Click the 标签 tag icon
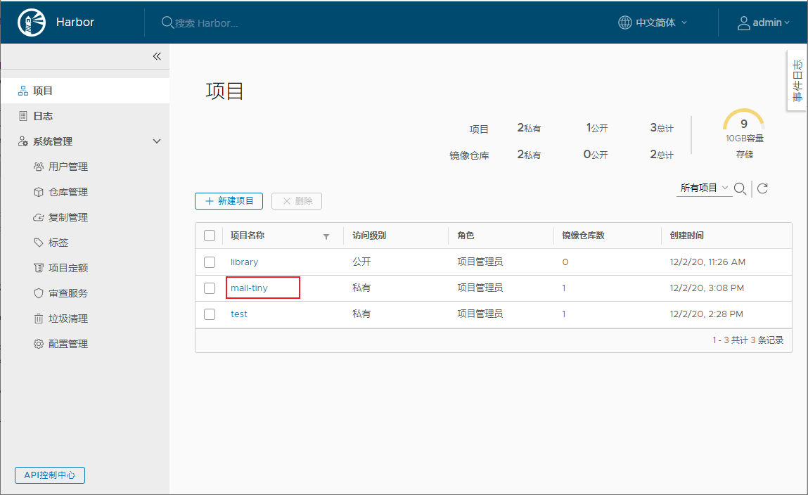 (x=39, y=242)
